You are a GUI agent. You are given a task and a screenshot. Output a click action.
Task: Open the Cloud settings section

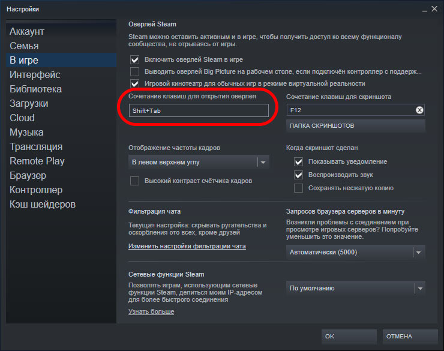click(x=61, y=118)
